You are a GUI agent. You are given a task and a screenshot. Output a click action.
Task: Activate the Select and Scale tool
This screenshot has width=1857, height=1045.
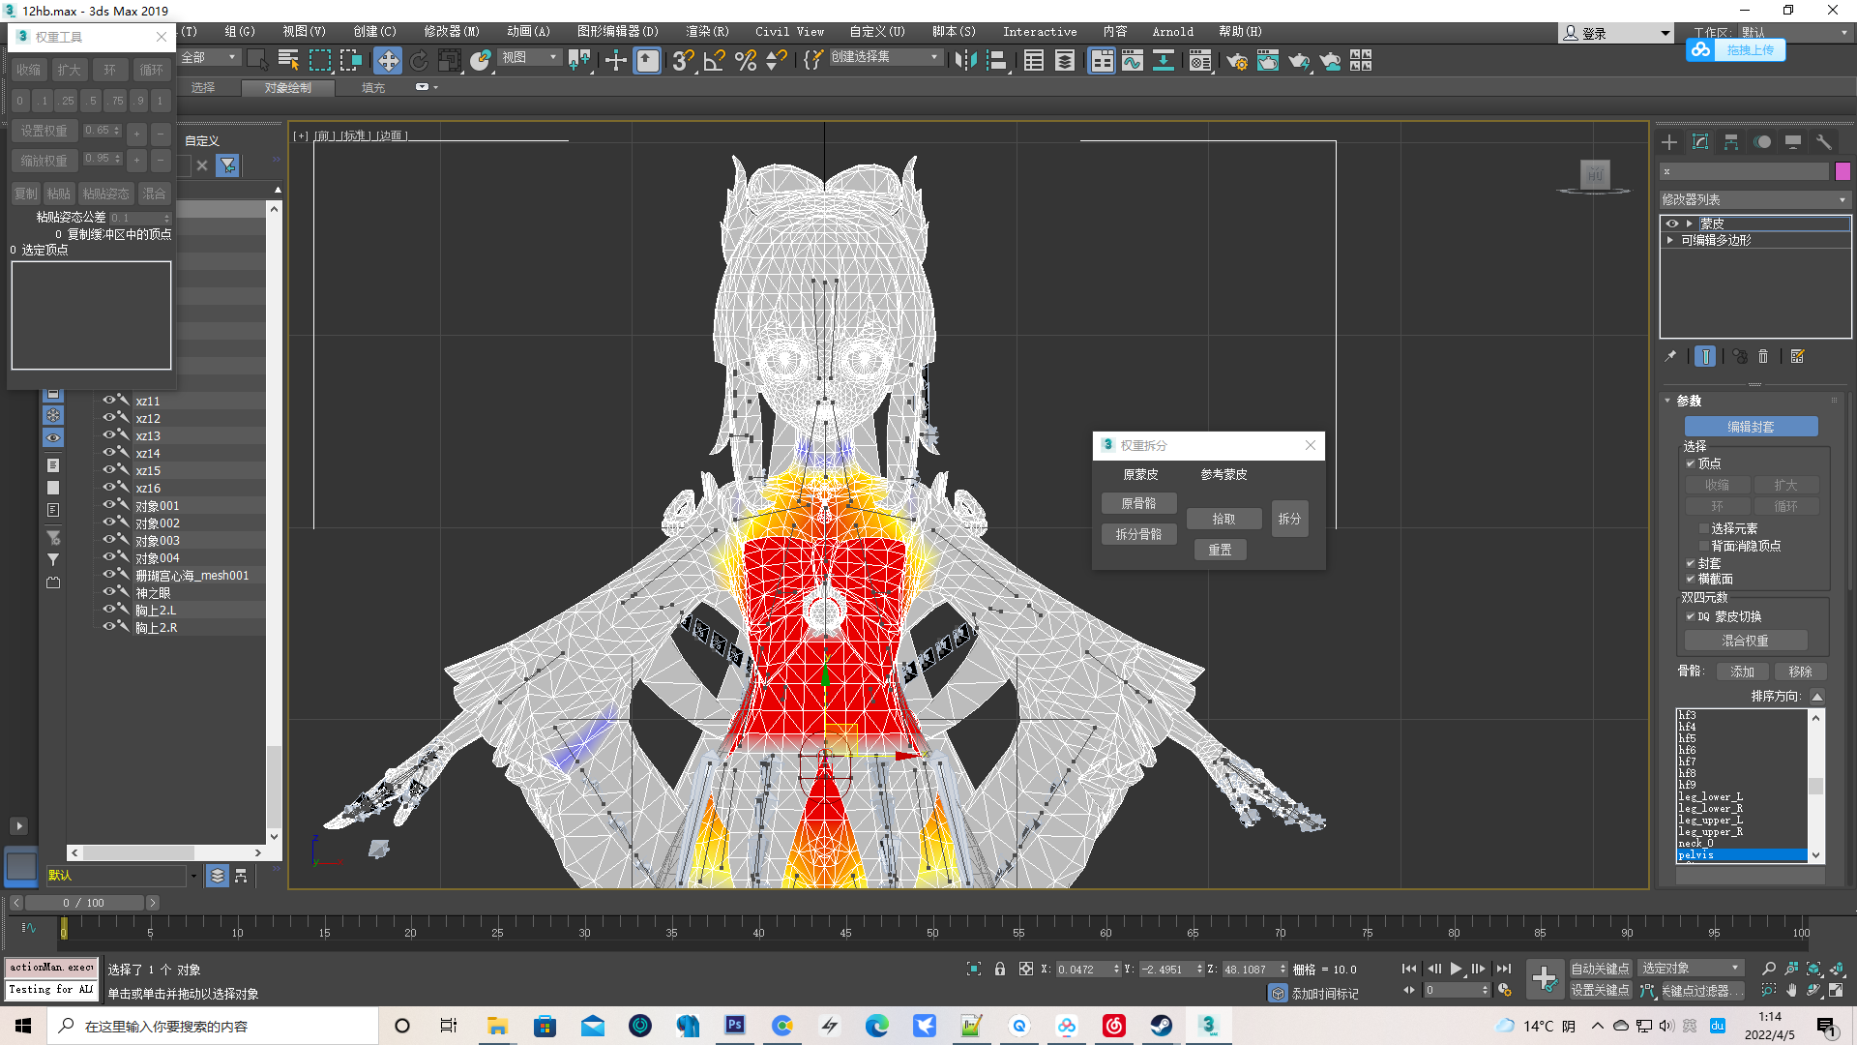click(449, 61)
